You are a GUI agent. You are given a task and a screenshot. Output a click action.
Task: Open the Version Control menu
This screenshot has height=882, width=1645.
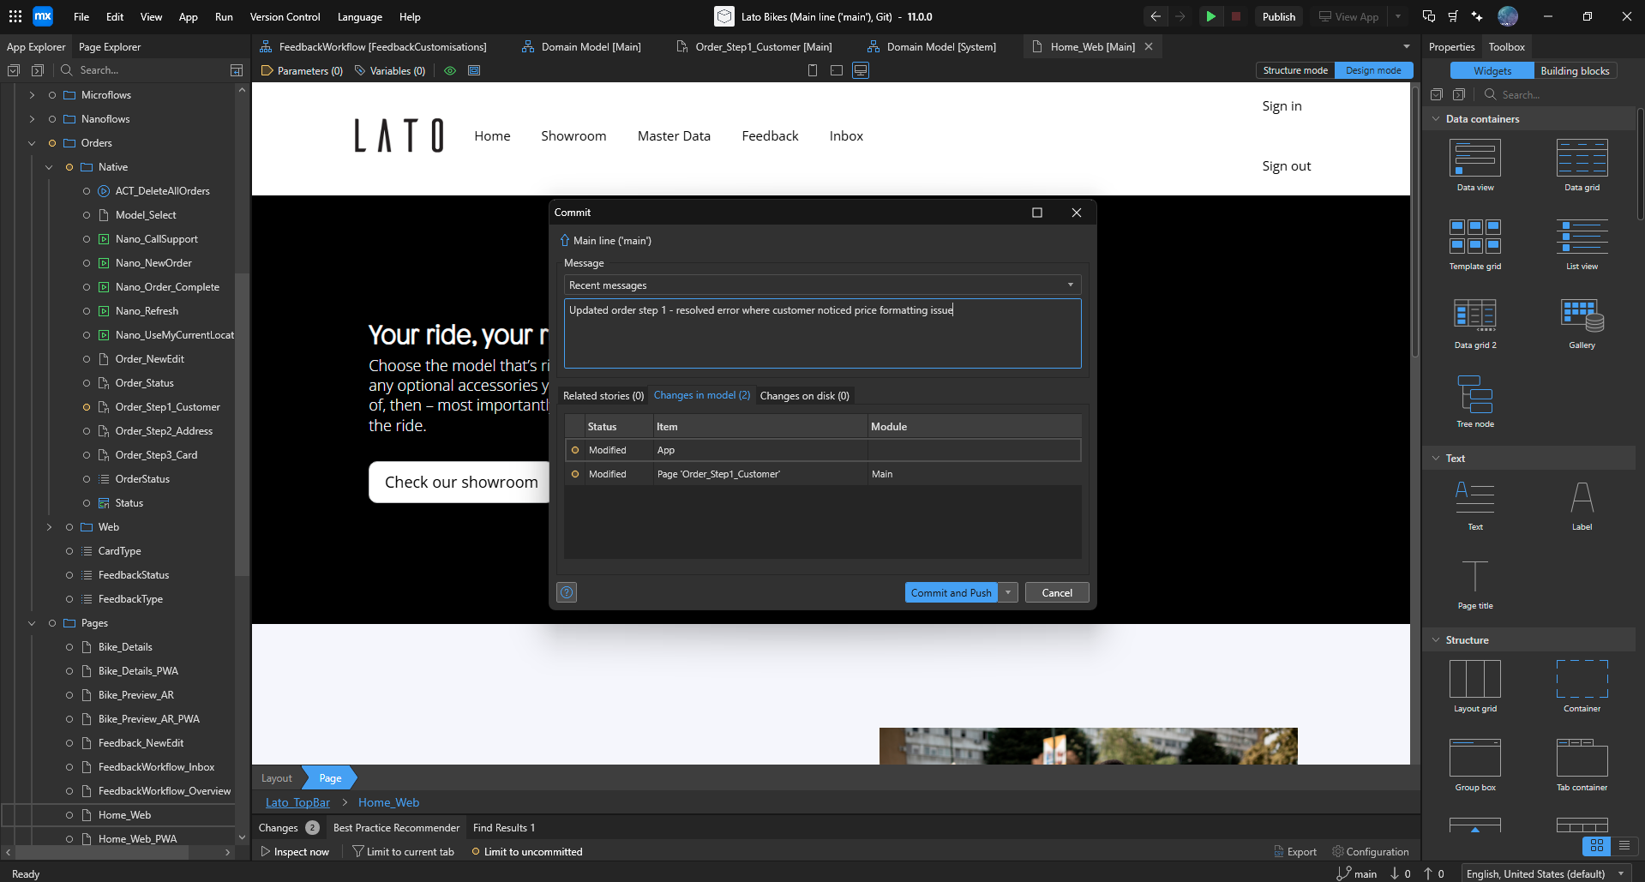click(285, 16)
